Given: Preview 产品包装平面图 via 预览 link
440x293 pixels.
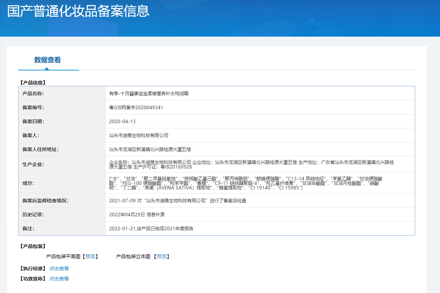Looking at the screenshot, I should (90, 256).
